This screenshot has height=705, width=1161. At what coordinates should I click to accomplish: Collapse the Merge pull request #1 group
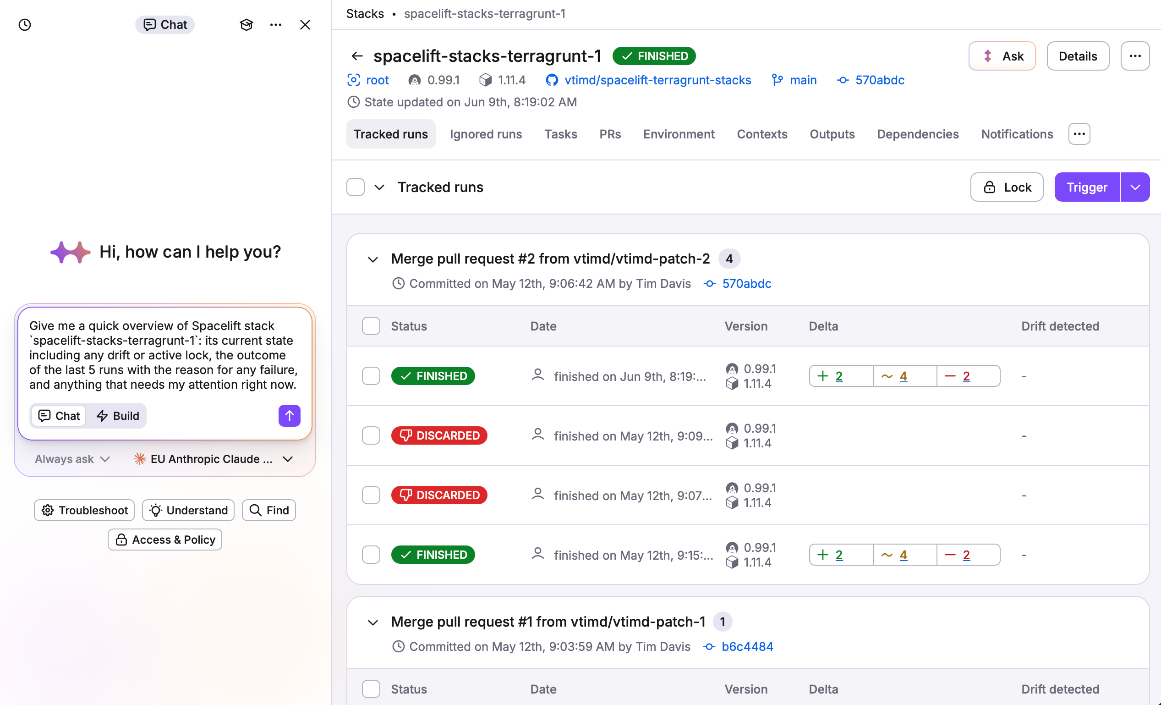click(372, 622)
